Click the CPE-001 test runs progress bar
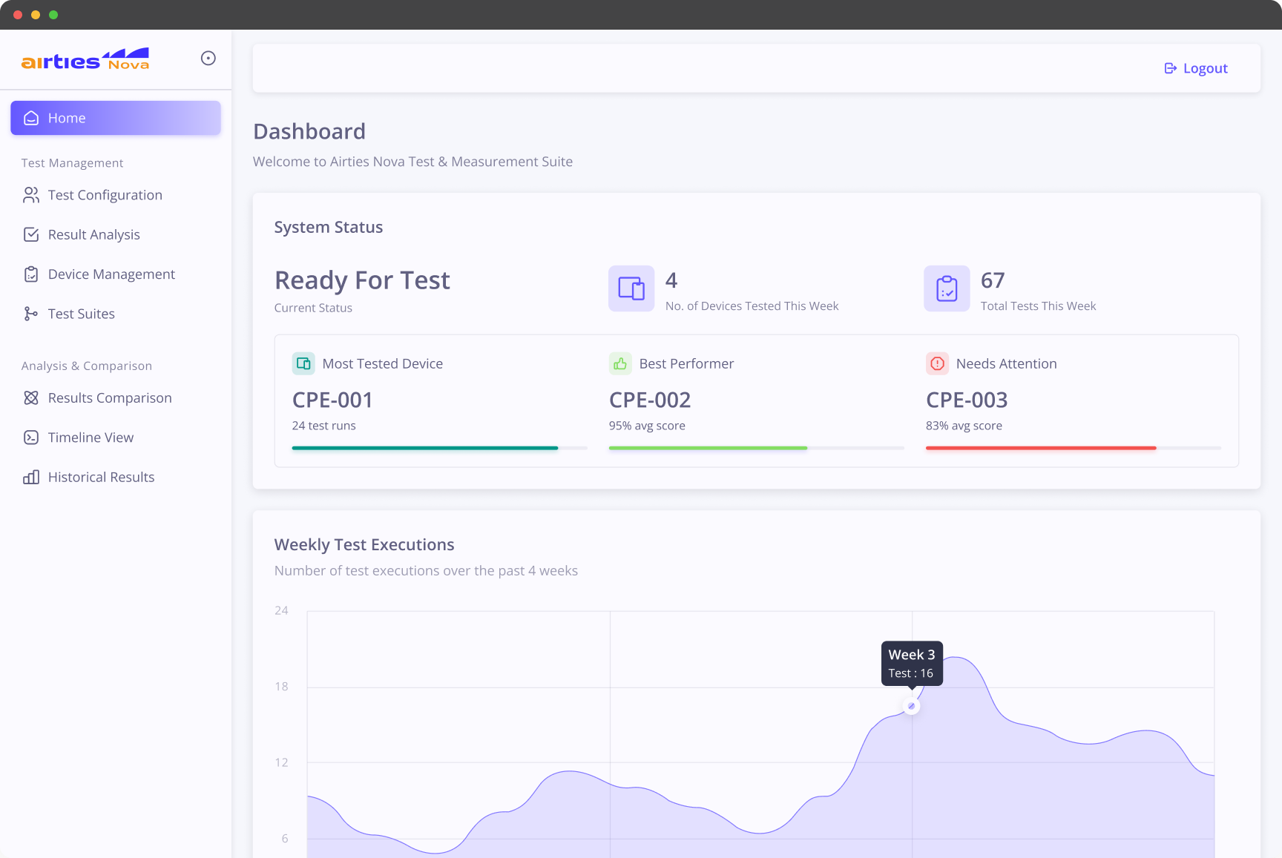The width and height of the screenshot is (1282, 858). [x=439, y=448]
